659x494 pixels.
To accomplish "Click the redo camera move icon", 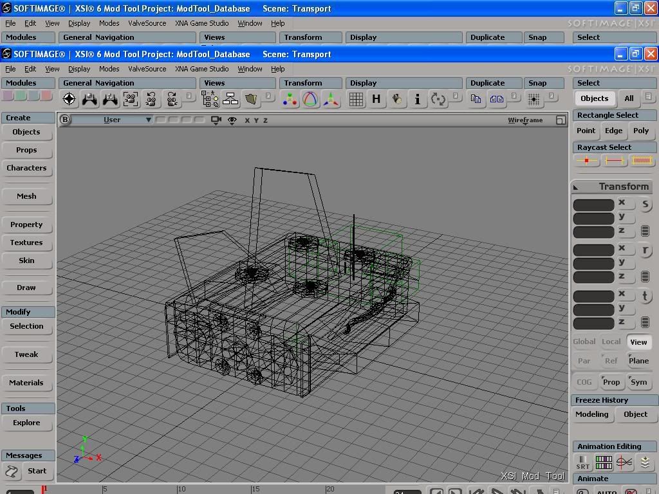I will click(x=171, y=99).
